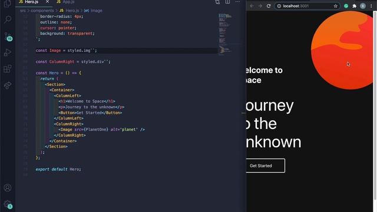Image resolution: width=377 pixels, height=212 pixels.
Task: Click the webpage heading 'elcome to'
Action: [264, 70]
